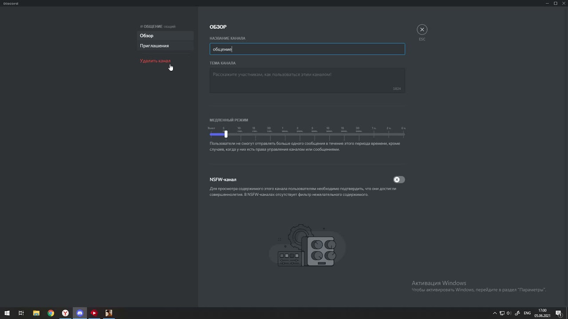
Task: Focus the Название канала input field
Action: point(307,49)
